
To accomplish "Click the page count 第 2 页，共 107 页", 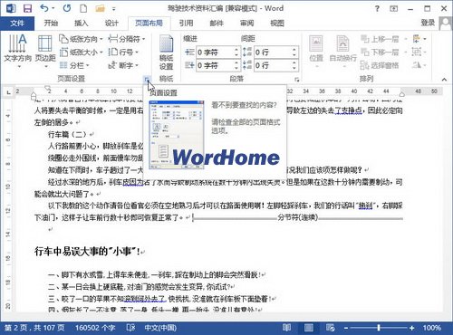I will (35, 328).
